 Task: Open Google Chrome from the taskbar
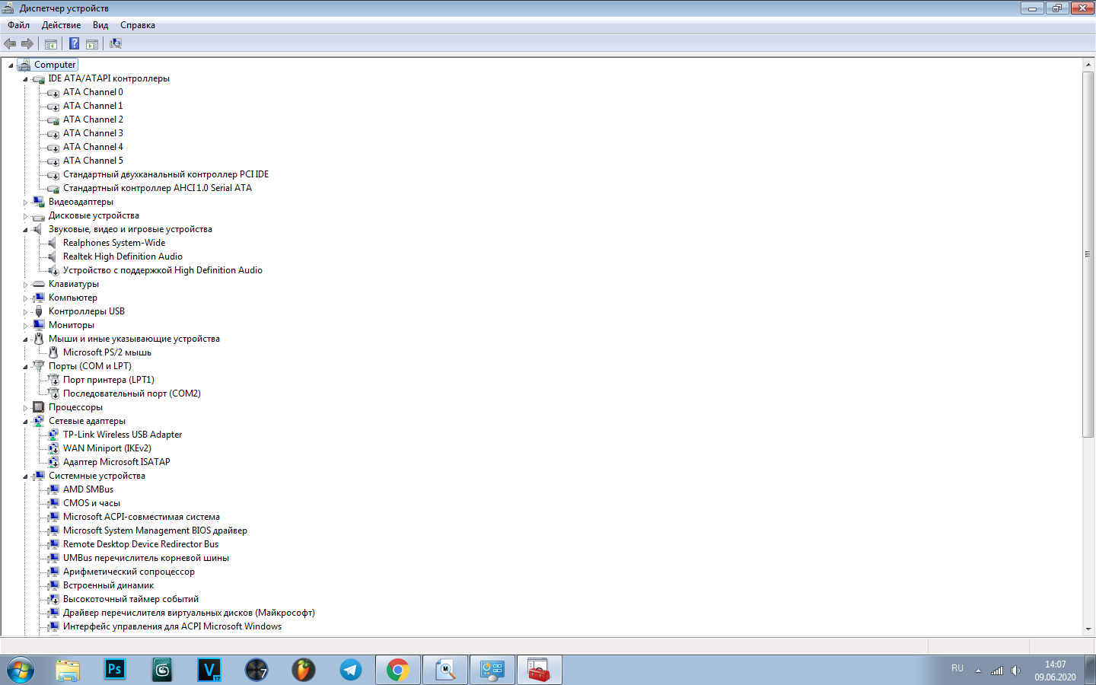click(397, 670)
